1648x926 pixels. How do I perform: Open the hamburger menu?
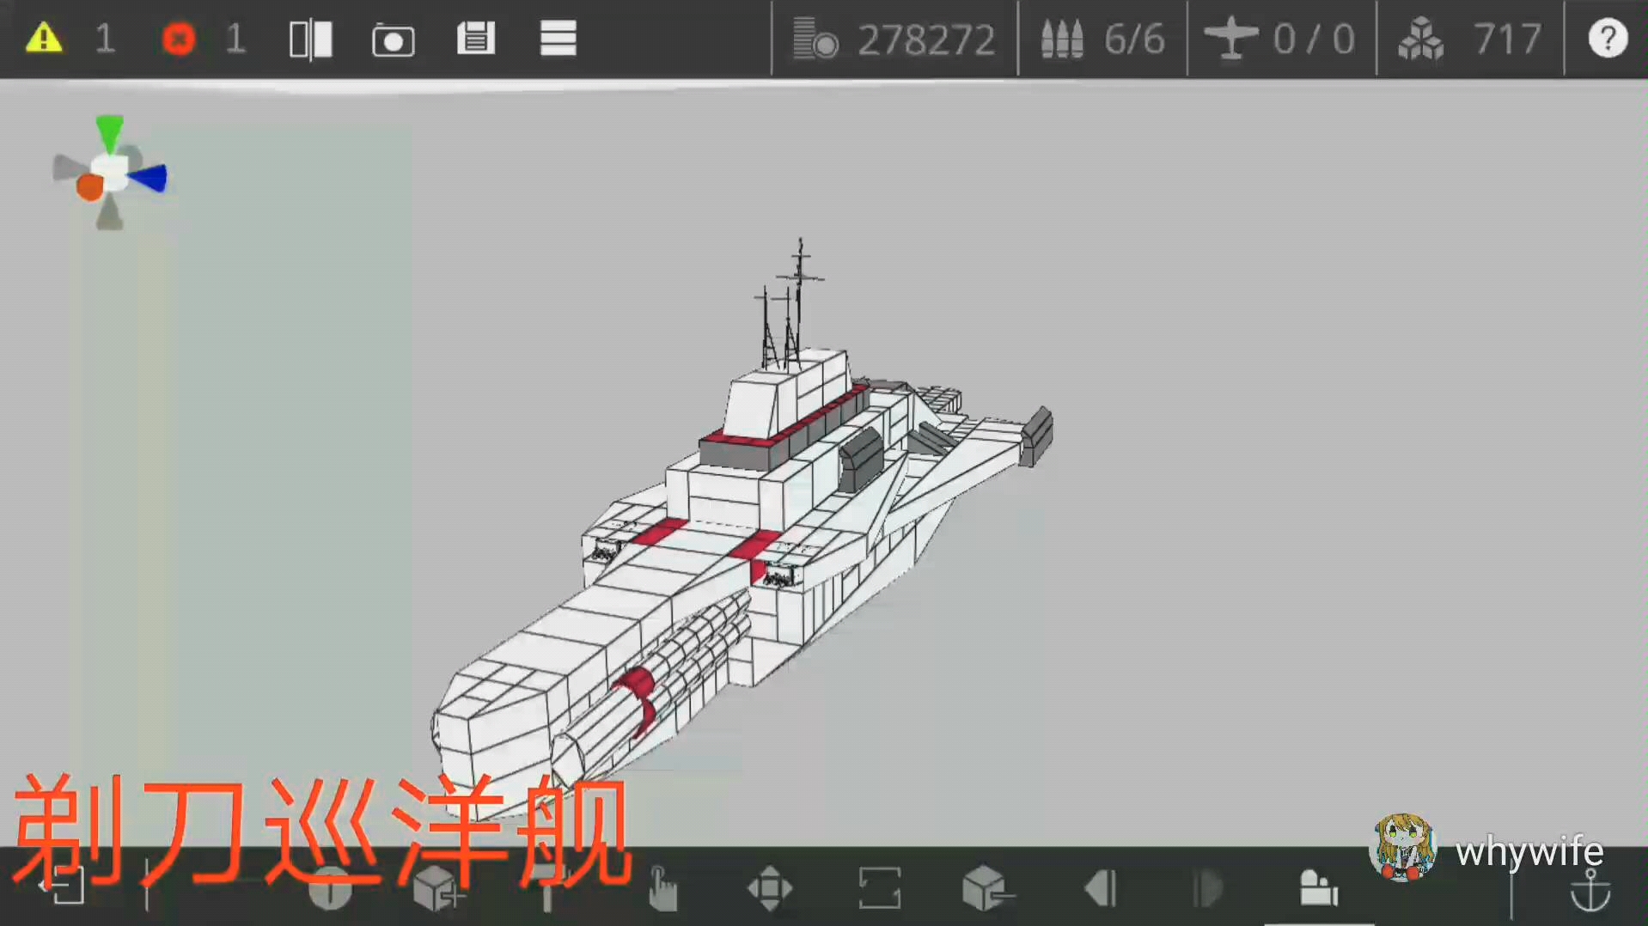(x=558, y=39)
